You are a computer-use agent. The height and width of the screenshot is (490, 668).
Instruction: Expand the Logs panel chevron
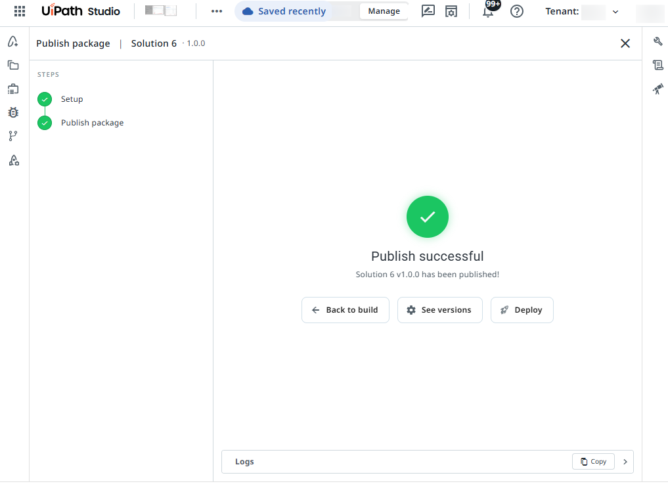pos(625,462)
